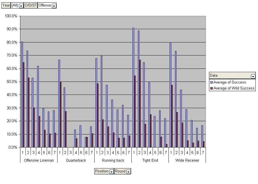Select Offensive Lineman round 4 Success bar
This screenshot has width=258, height=184.
pos(38,106)
